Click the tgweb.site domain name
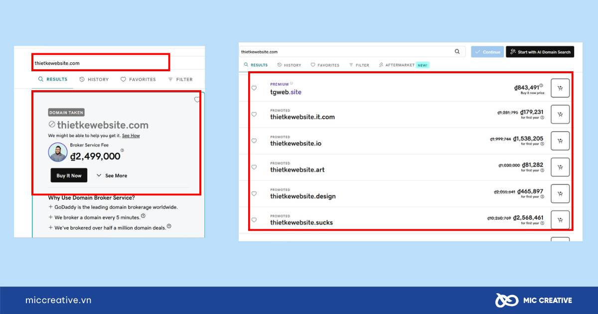Viewport: 598px width, 314px height. point(286,92)
